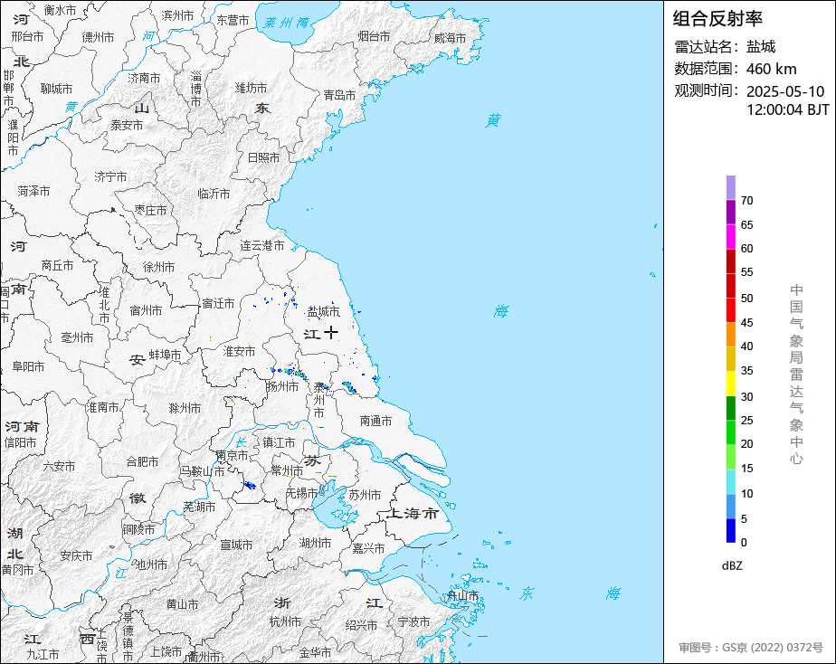Screen dimensions: 836x664
Task: Click the 绍兴市 city label
Action: coord(361,626)
